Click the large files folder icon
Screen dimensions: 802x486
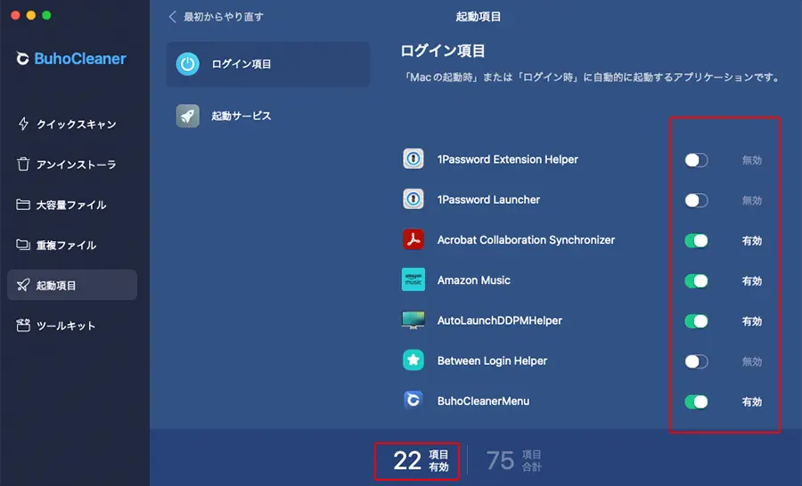[23, 205]
